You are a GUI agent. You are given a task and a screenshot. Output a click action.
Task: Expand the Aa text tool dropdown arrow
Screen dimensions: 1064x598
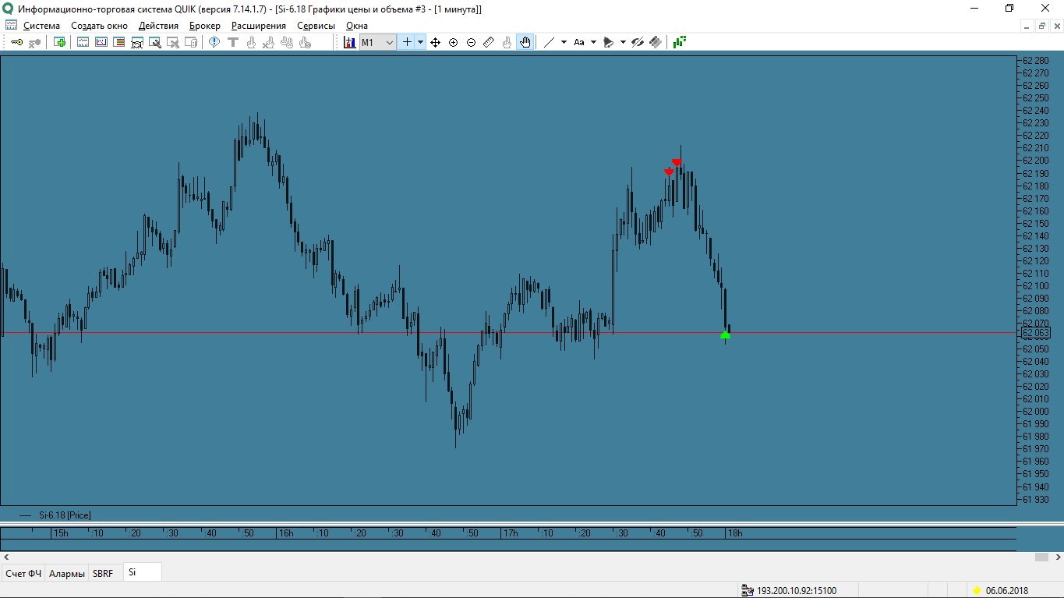[x=593, y=42]
